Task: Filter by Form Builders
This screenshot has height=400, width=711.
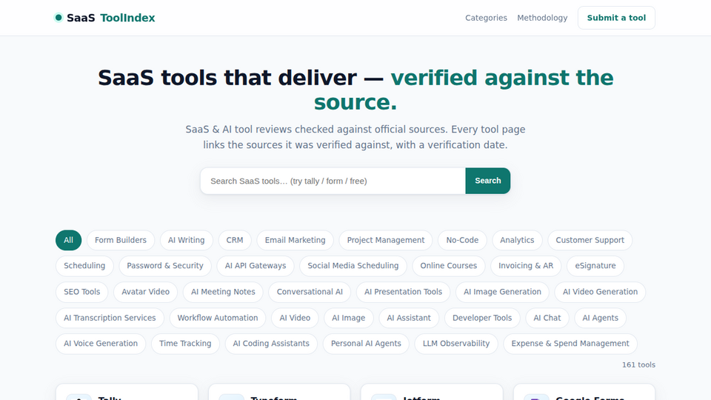Action: [121, 240]
